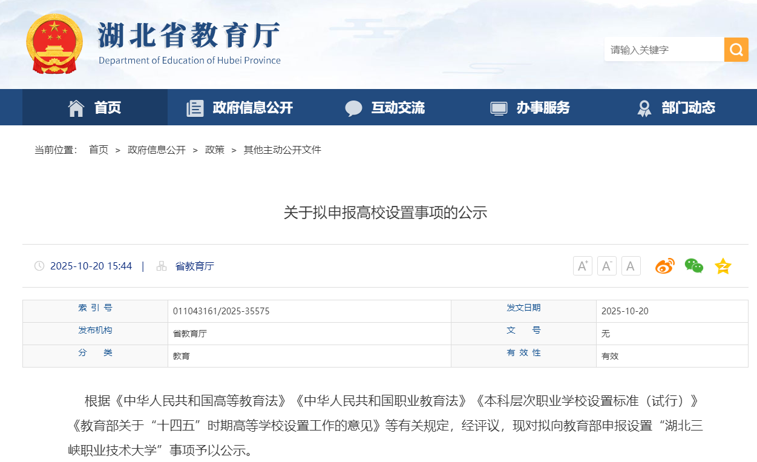This screenshot has width=757, height=462.
Task: Share article via WeChat icon
Action: point(693,266)
